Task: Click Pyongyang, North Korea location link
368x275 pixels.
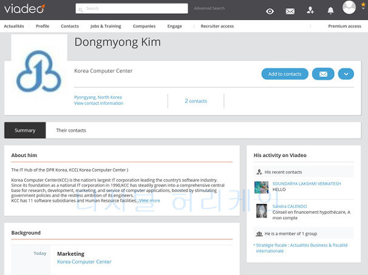Action: [x=98, y=97]
